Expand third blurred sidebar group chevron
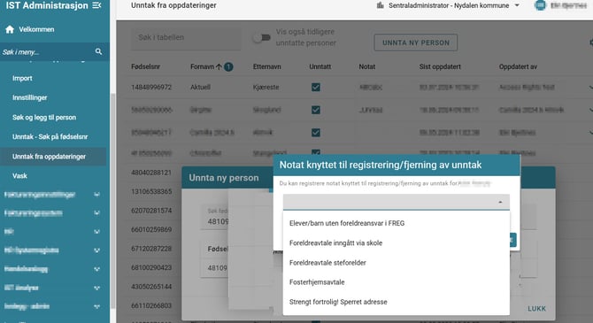The width and height of the screenshot is (593, 323). [x=96, y=232]
